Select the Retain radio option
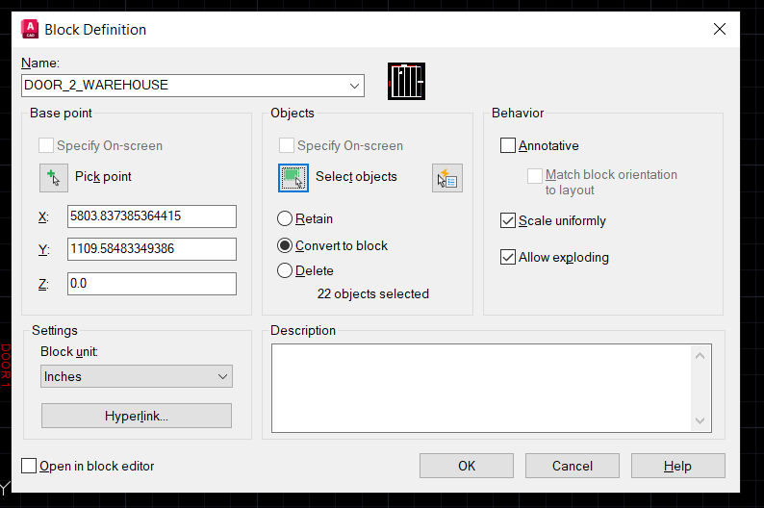 [285, 218]
